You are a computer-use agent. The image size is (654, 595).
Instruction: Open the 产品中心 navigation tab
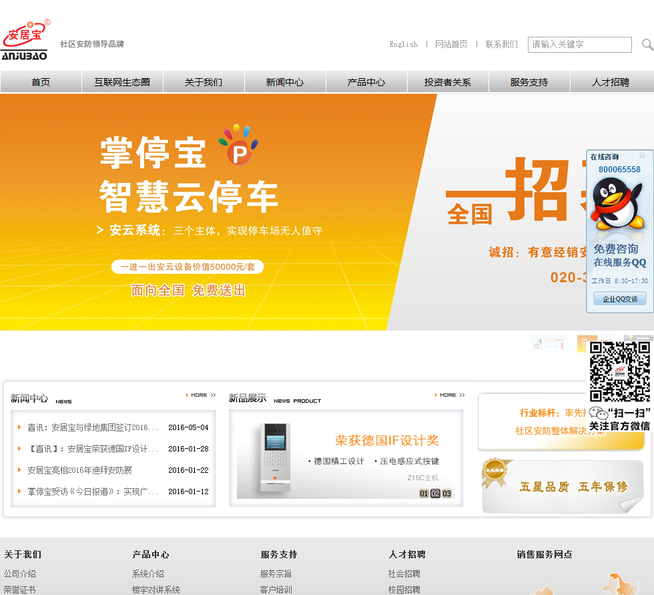pos(366,81)
